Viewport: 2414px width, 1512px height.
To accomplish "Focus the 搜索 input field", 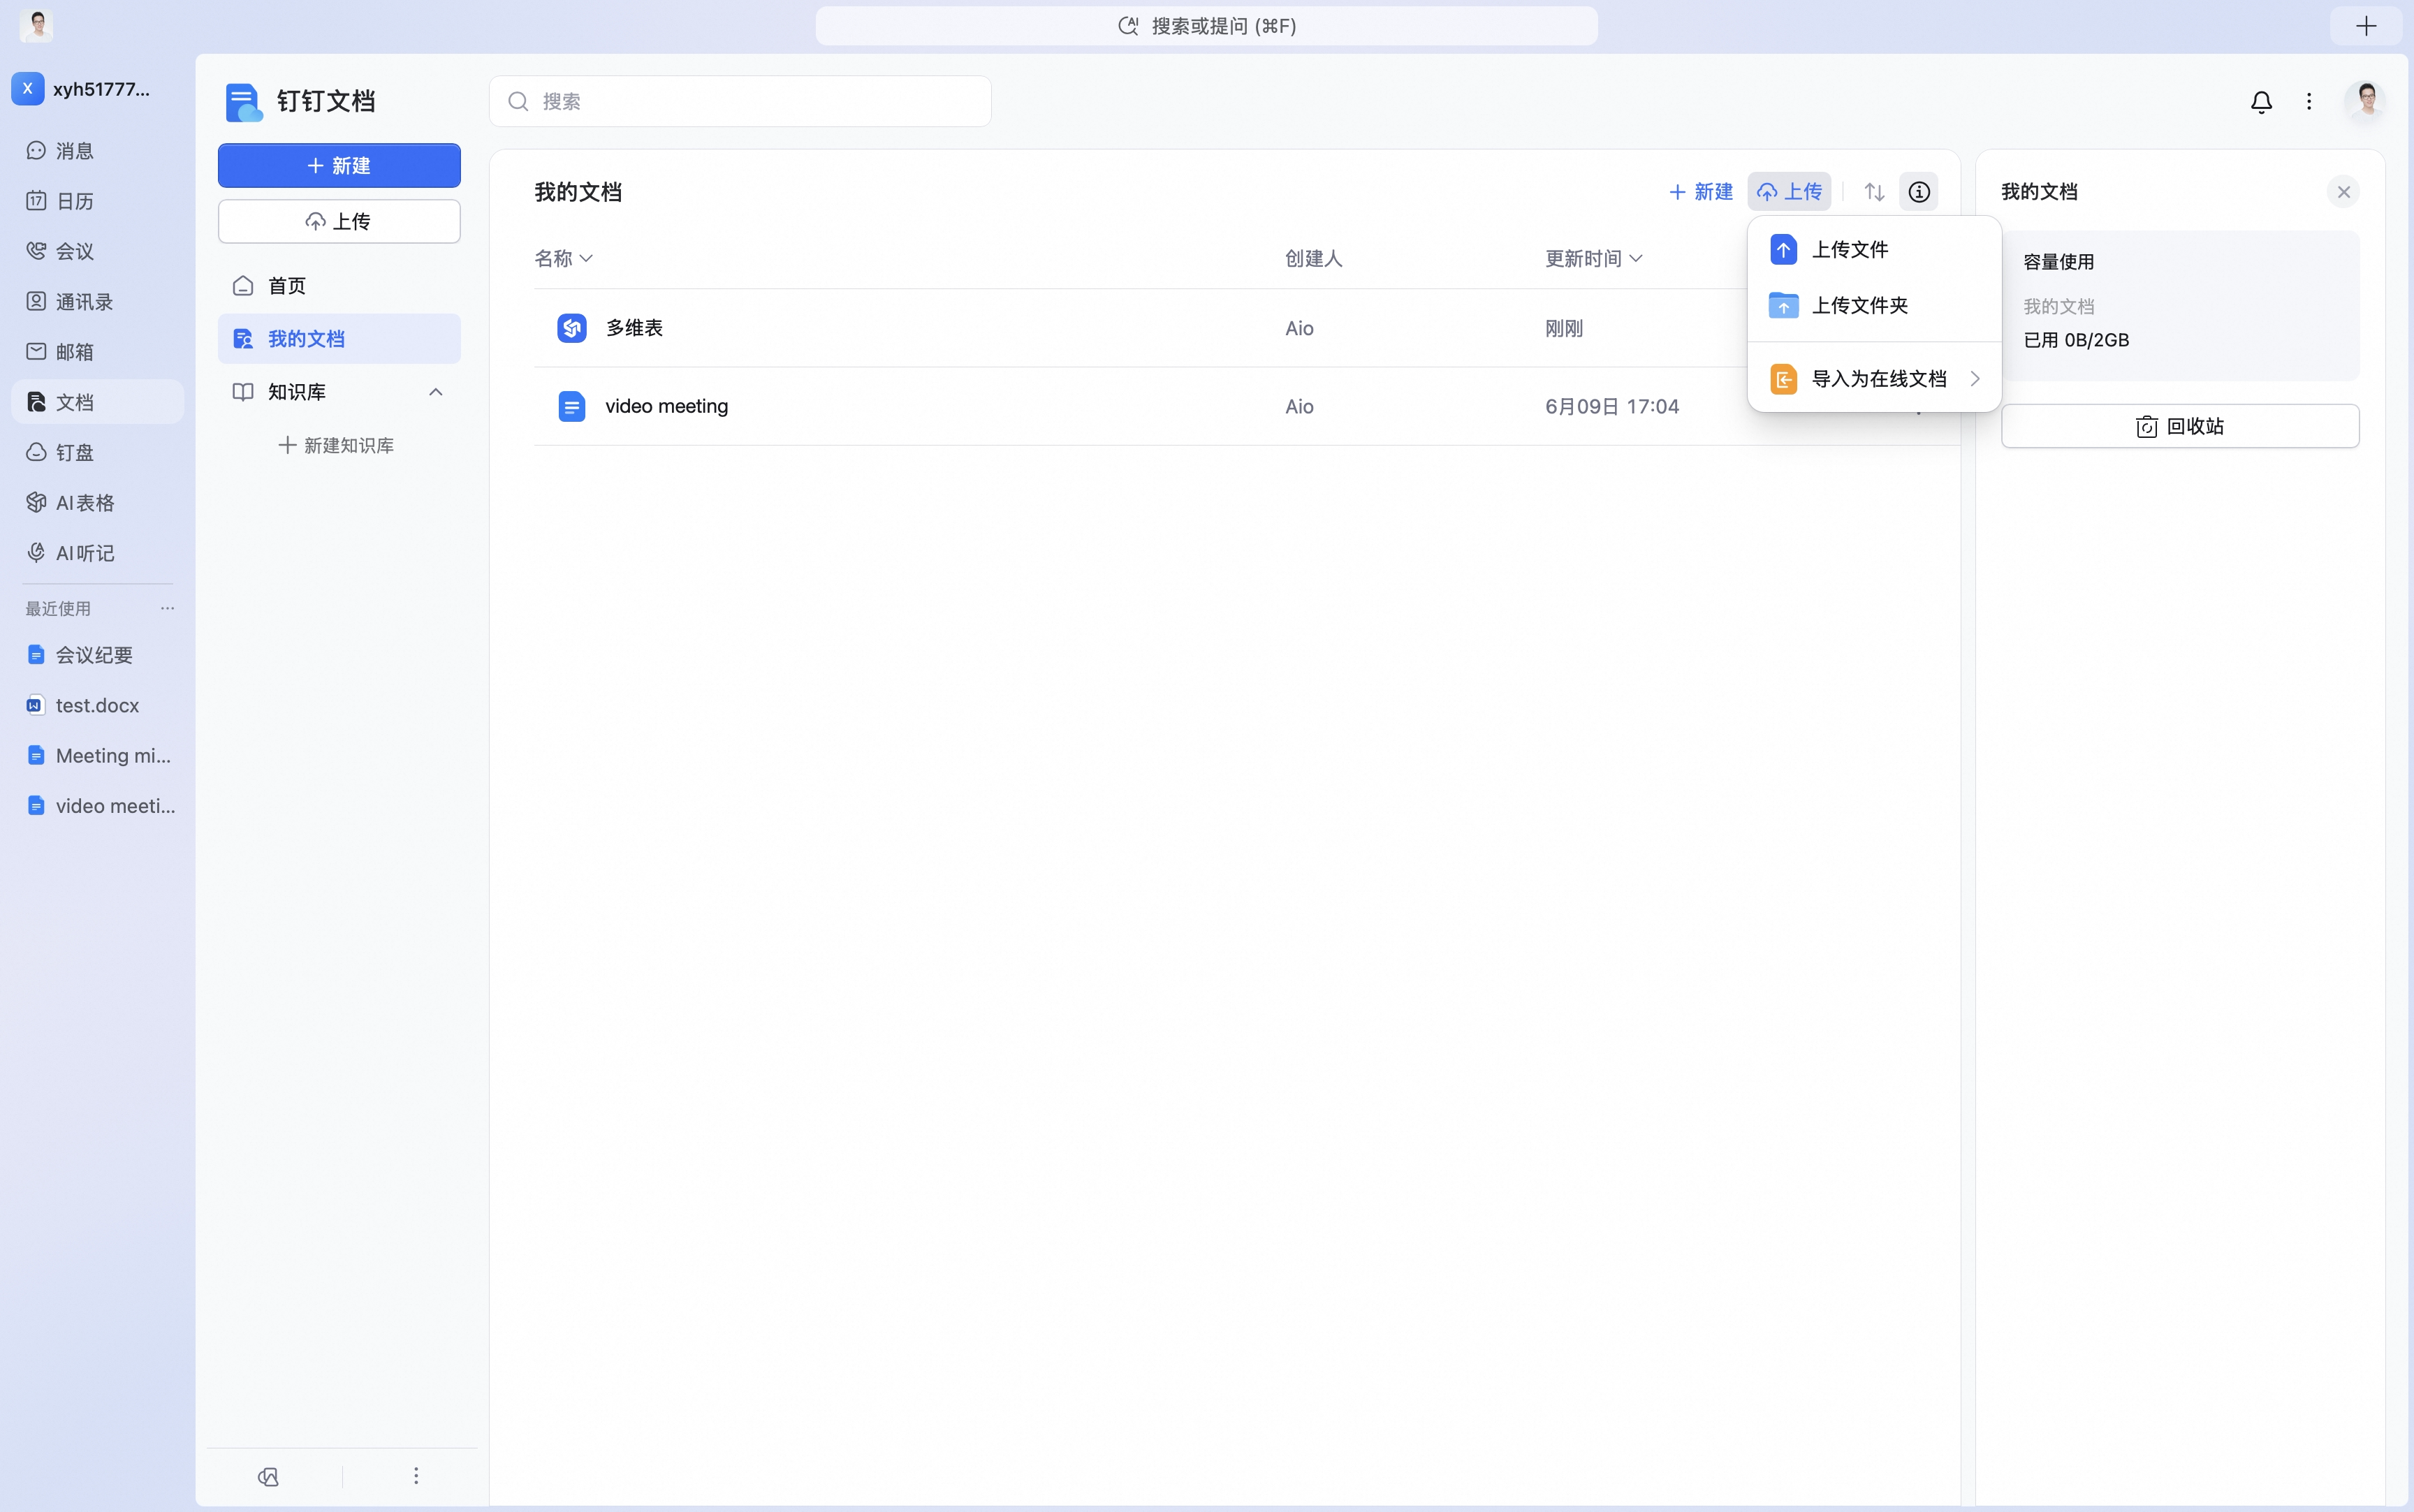I will [740, 102].
